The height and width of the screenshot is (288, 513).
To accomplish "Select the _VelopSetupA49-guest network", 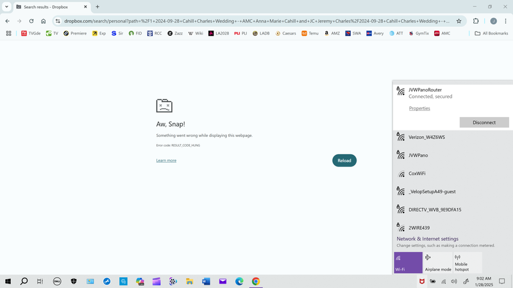I will click(453, 191).
